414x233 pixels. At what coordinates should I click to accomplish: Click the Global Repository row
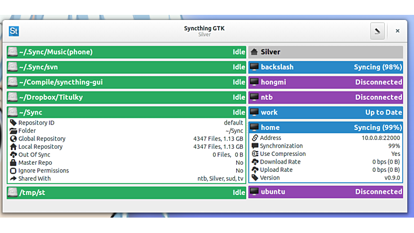(x=126, y=139)
